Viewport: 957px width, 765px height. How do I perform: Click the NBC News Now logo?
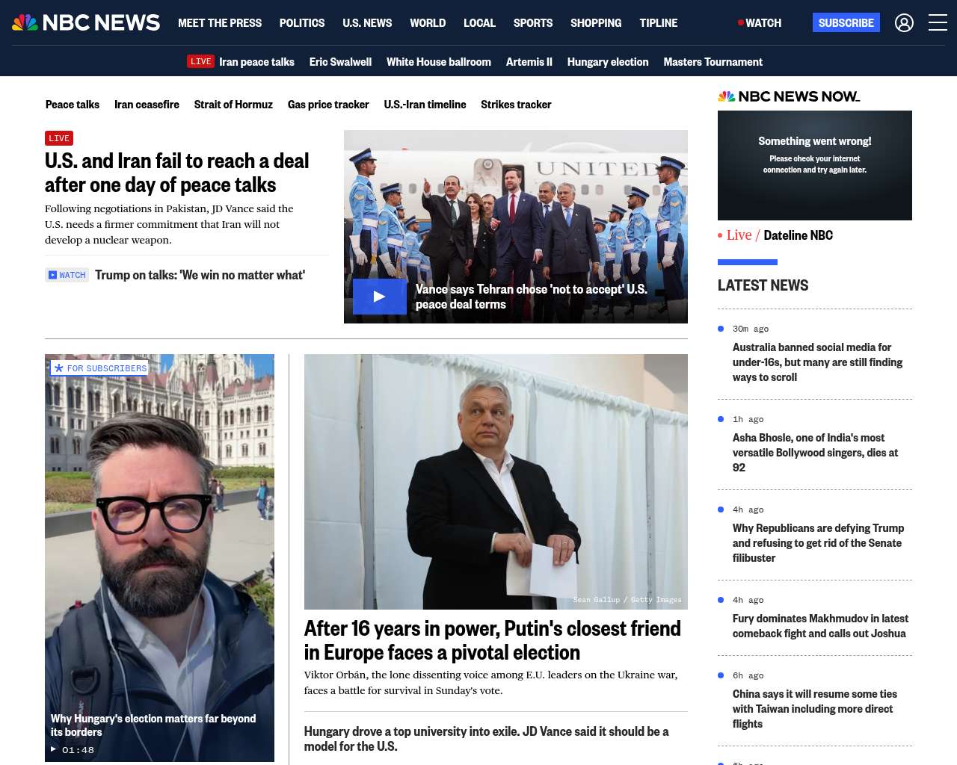789,96
